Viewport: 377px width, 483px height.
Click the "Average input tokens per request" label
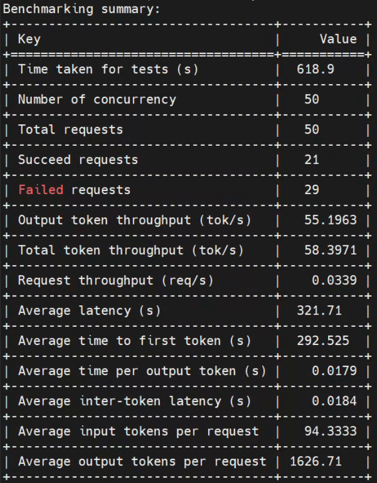(138, 431)
